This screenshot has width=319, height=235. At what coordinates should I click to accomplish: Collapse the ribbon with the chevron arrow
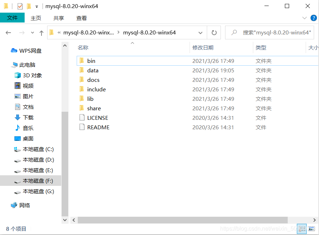click(305, 18)
